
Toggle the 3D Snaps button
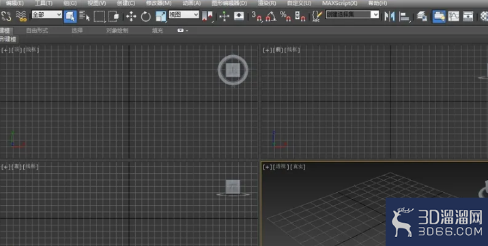click(x=257, y=16)
